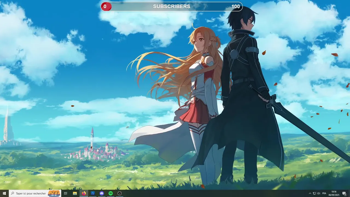Change the FRA input language
The height and width of the screenshot is (197, 350).
(x=324, y=193)
